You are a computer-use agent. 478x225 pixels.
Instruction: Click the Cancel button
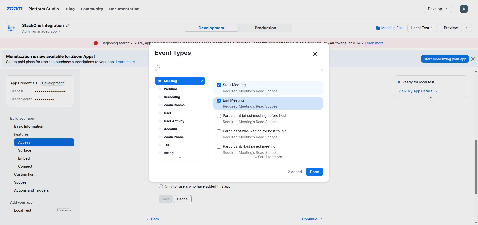(183, 199)
